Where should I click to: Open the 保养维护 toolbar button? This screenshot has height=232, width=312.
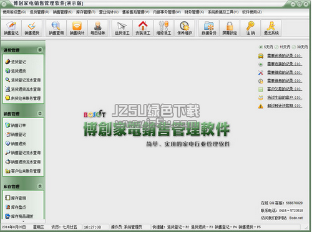pos(185,28)
